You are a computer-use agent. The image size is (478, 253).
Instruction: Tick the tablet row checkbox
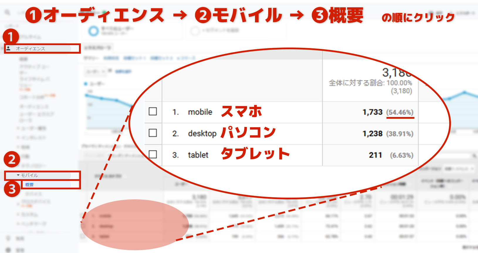pyautogui.click(x=153, y=154)
